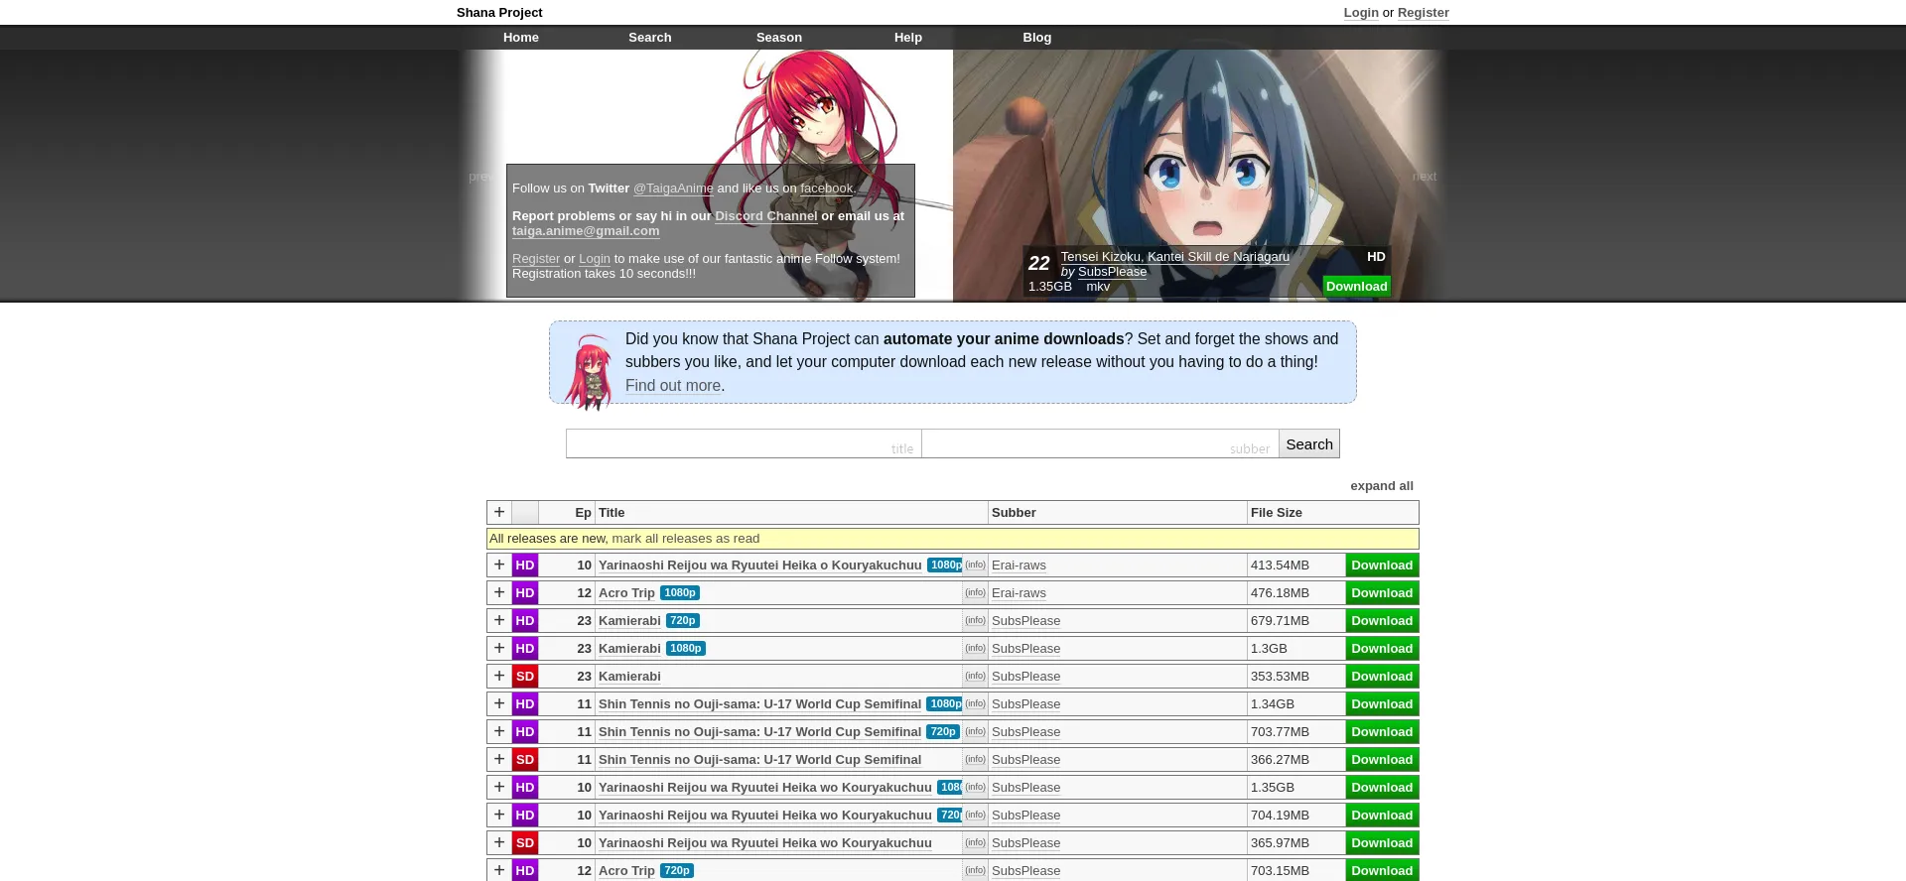Click the SD badge on the 366.27MB row
Viewport: 1906px width, 881px height.
(x=525, y=759)
